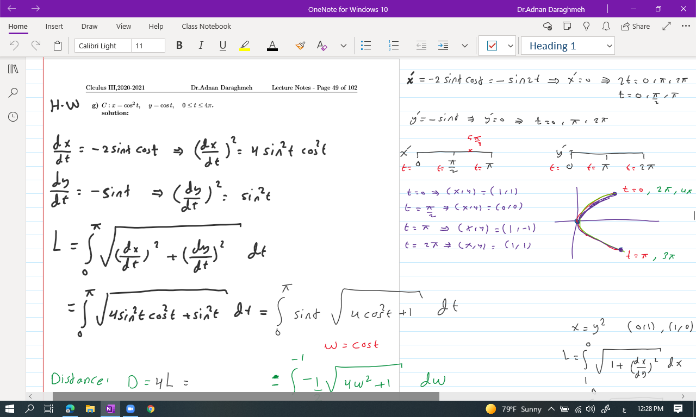Click the Undo arrow in the toolbar

(15, 46)
